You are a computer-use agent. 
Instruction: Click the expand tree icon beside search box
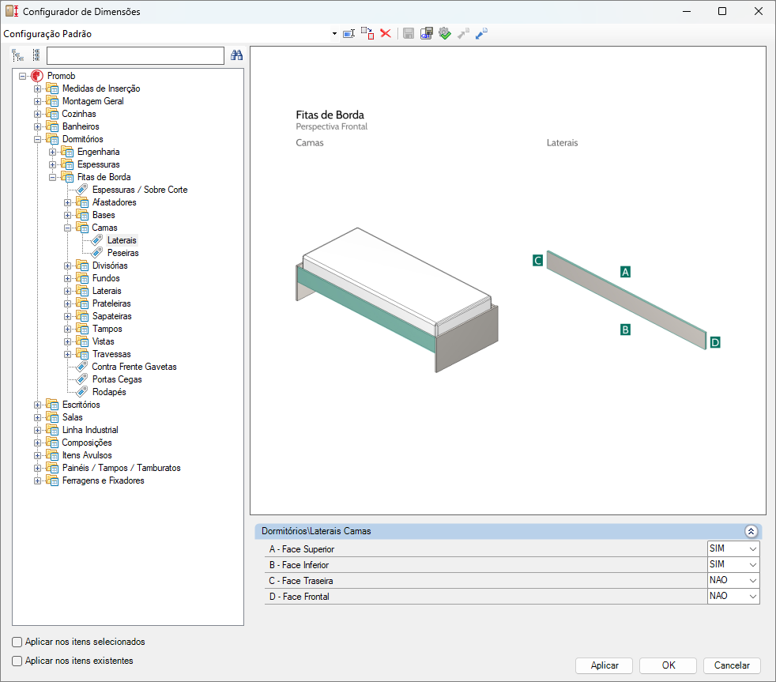click(x=18, y=55)
